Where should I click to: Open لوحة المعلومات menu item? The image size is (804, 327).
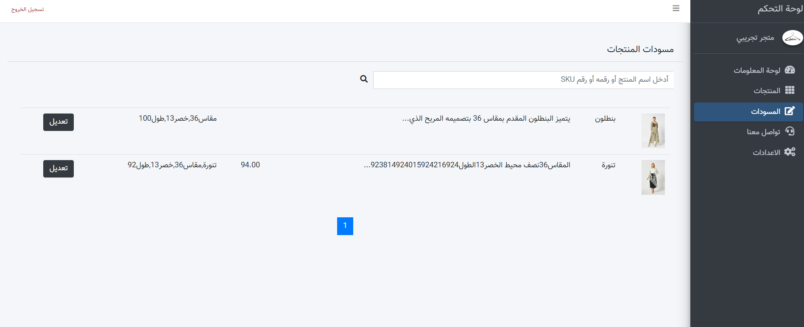point(757,70)
